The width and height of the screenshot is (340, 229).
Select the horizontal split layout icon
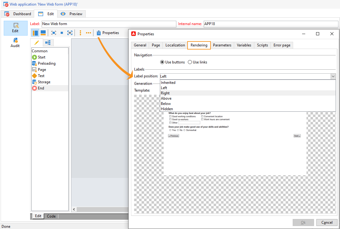click(x=43, y=33)
